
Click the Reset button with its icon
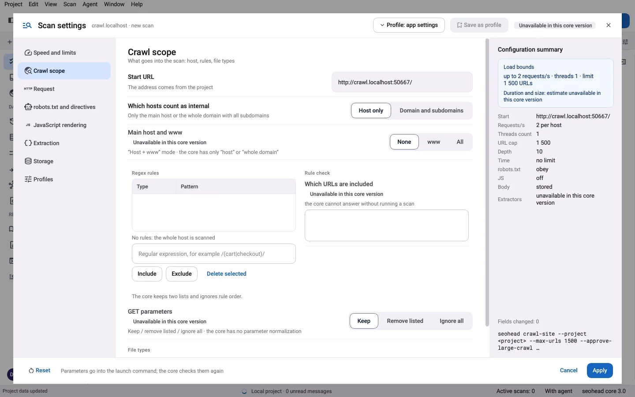pos(39,371)
